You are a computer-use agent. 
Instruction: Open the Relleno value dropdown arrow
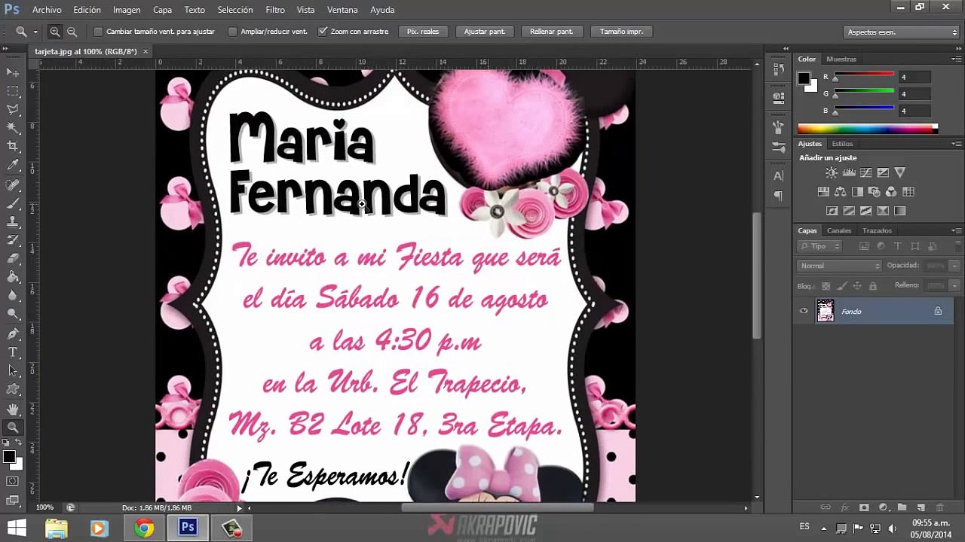point(954,286)
